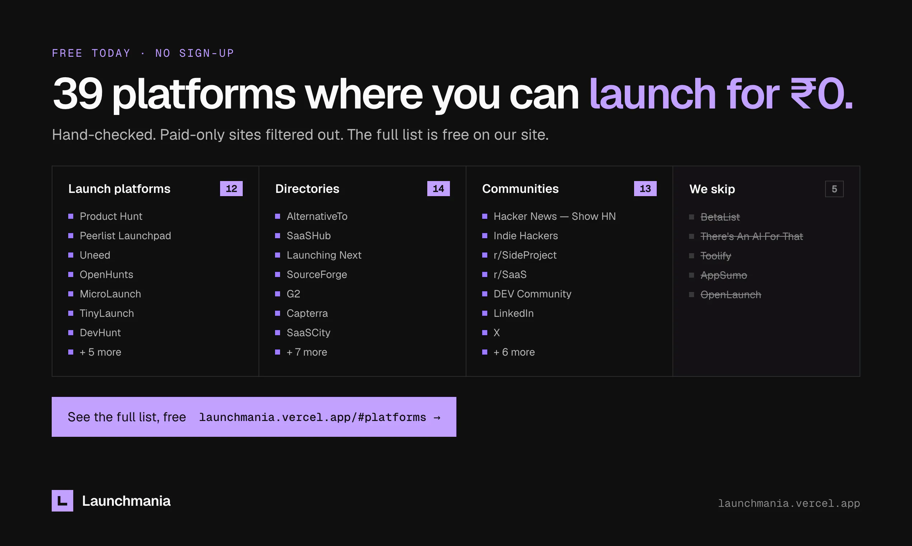Click the 'OpenHunts' entry
912x546 pixels.
coord(106,274)
